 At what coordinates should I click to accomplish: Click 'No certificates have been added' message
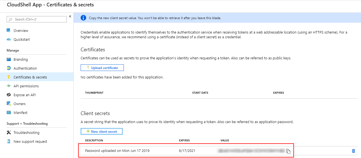click(x=122, y=77)
